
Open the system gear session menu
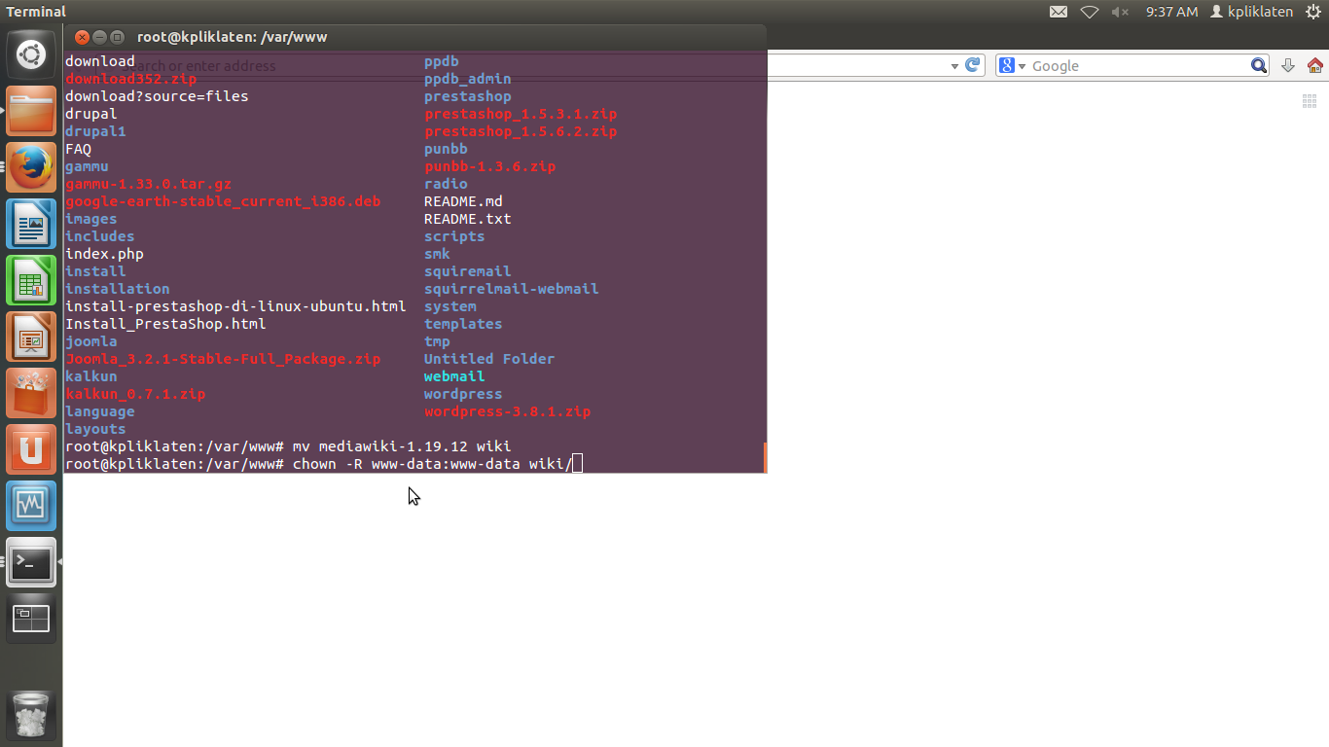1313,12
